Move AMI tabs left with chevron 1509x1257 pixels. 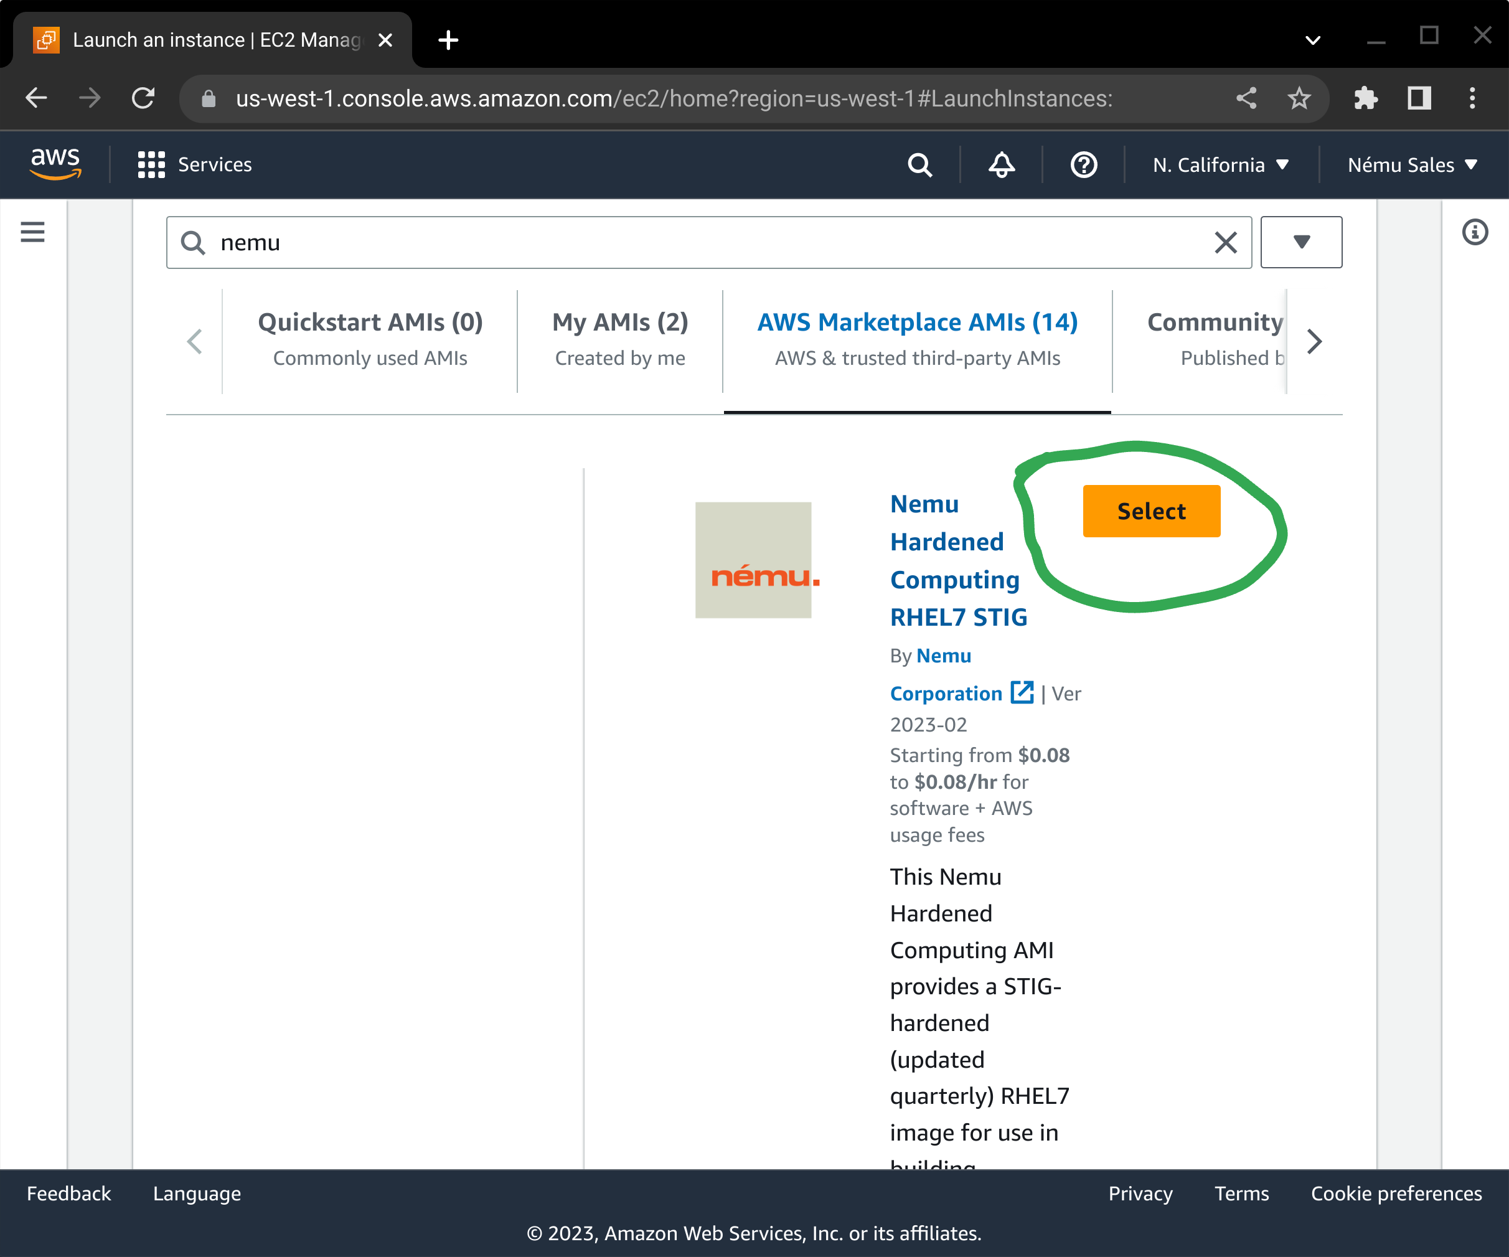coord(194,341)
